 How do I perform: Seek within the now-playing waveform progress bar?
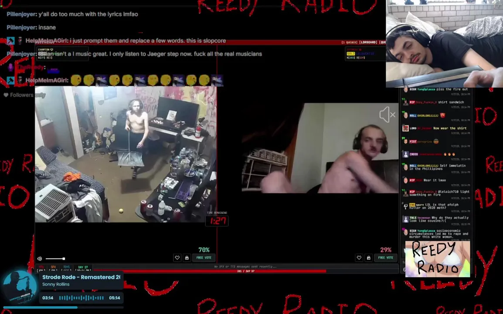(x=82, y=297)
